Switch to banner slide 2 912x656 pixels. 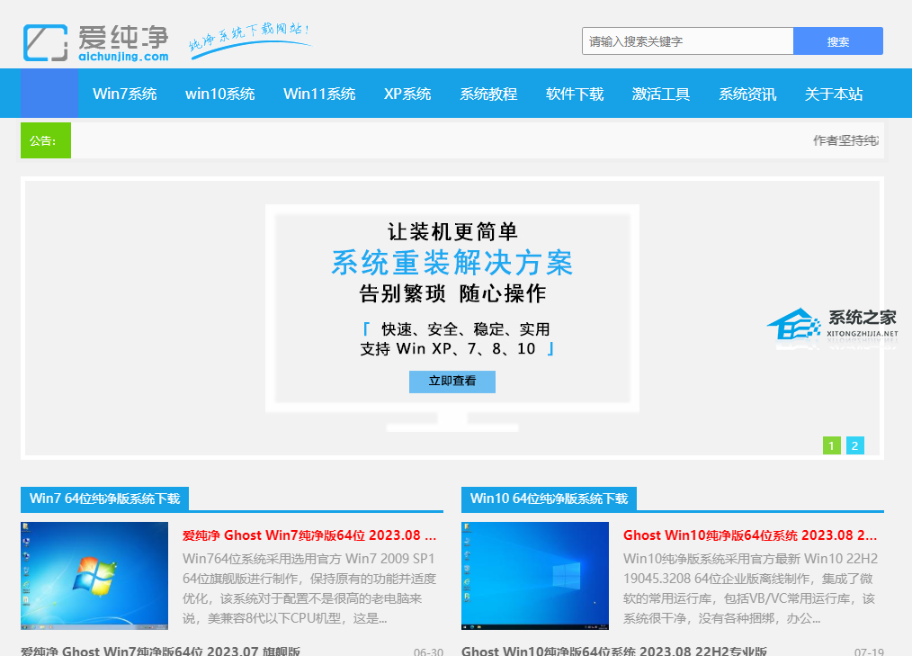(x=855, y=445)
